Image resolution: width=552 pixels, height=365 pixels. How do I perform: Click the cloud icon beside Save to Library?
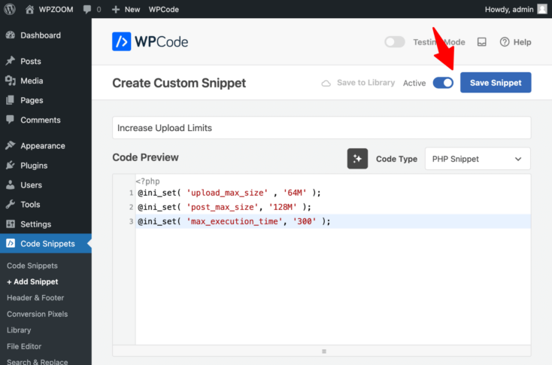pyautogui.click(x=326, y=84)
